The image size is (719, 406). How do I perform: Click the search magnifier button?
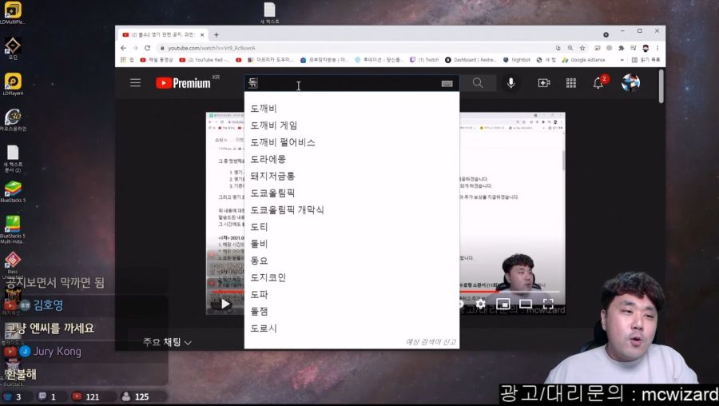click(x=478, y=83)
